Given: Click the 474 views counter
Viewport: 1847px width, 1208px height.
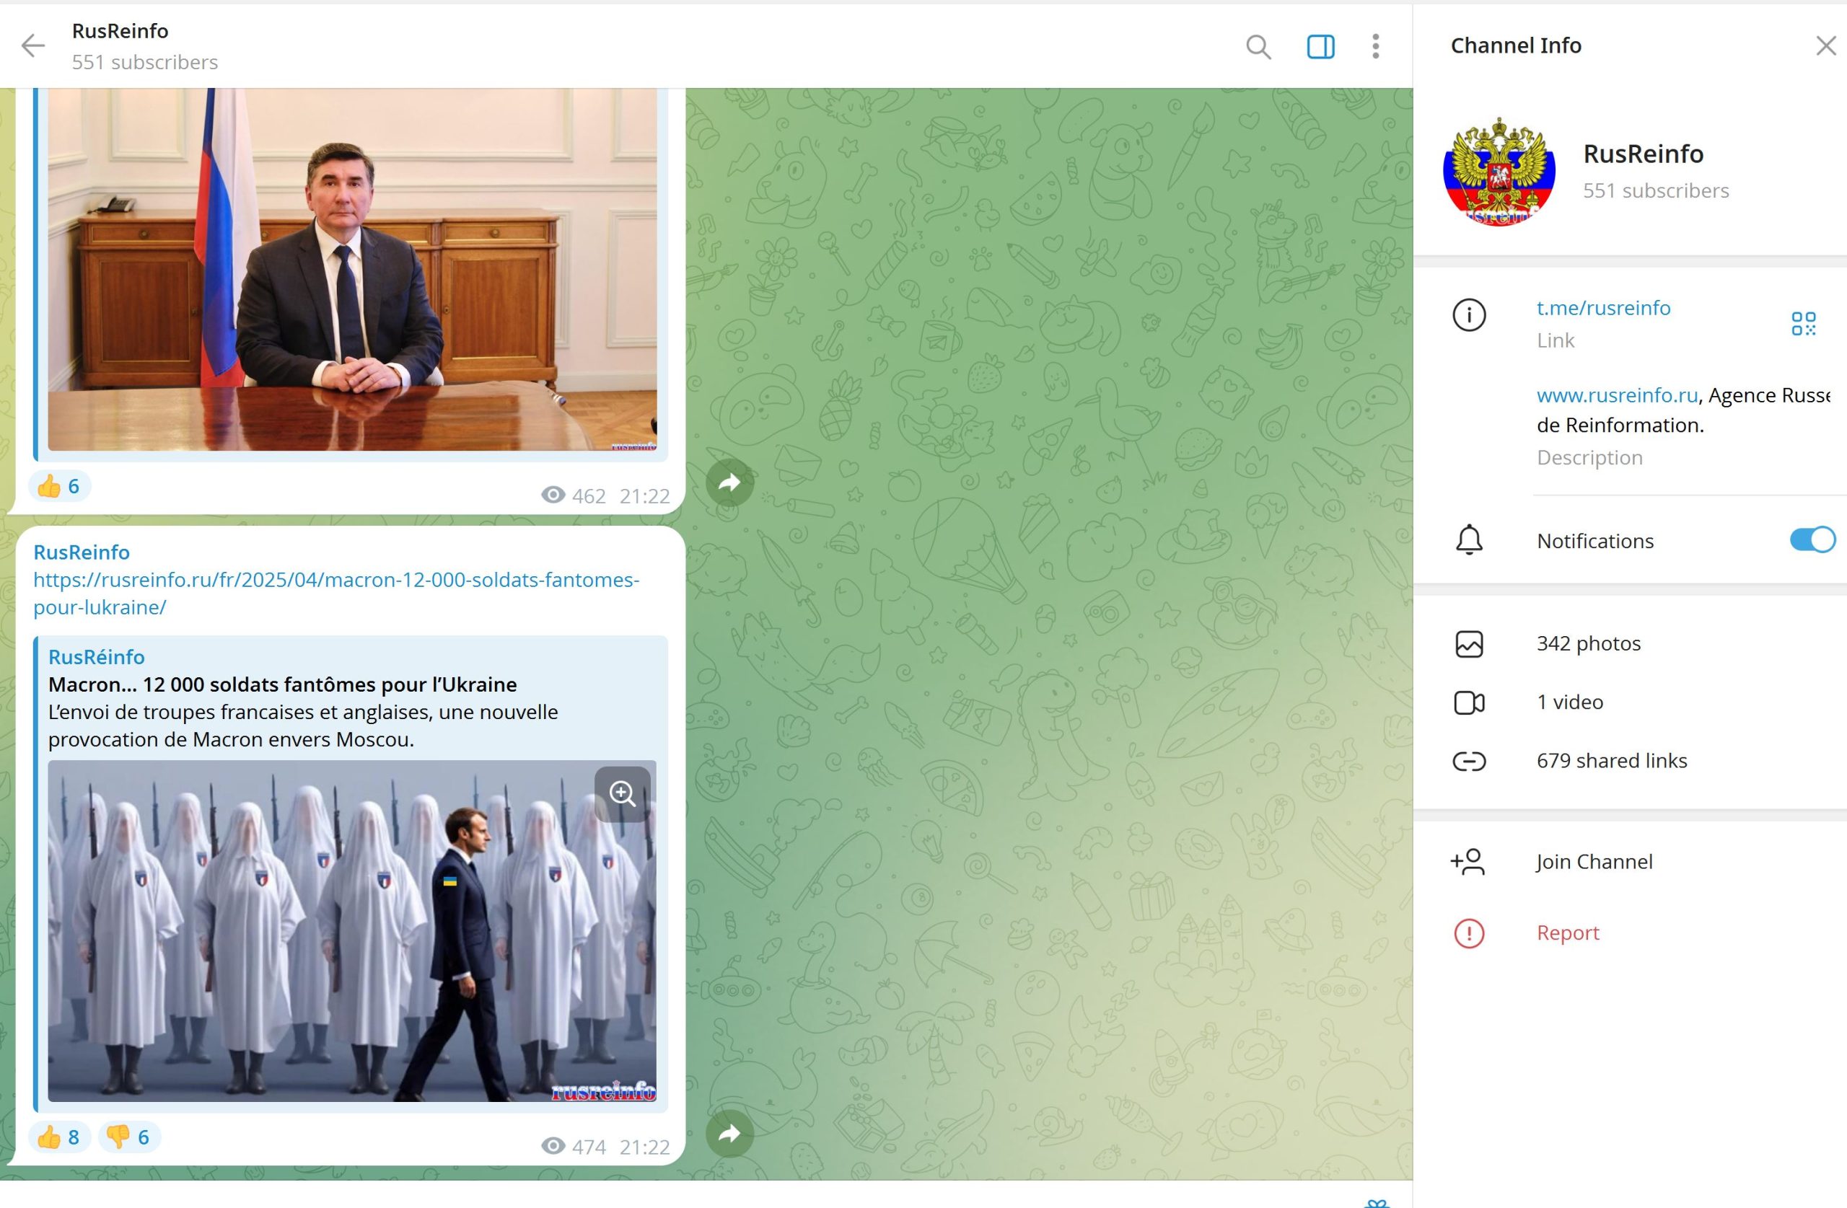Looking at the screenshot, I should coord(574,1147).
